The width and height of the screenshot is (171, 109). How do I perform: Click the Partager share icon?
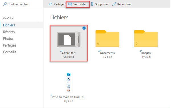(x=50, y=4)
